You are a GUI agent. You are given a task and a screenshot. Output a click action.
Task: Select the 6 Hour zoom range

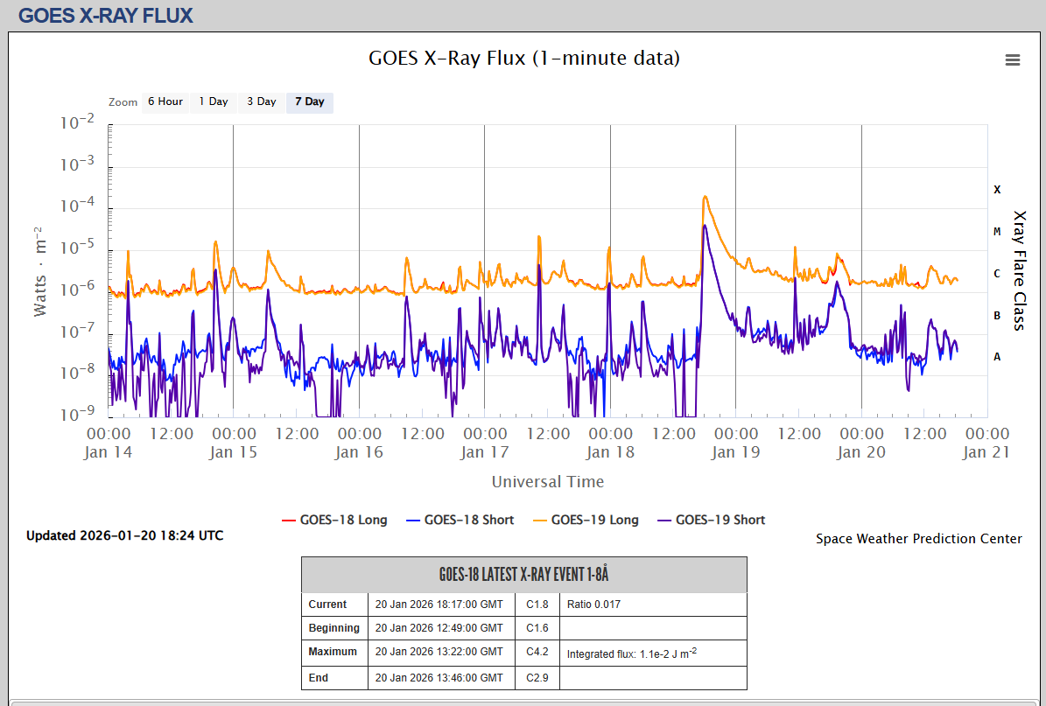[165, 101]
